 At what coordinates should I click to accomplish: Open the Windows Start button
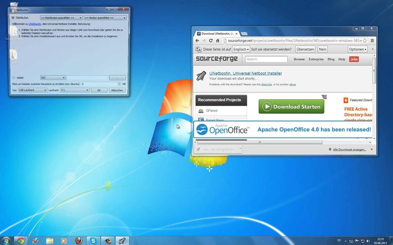(6, 241)
